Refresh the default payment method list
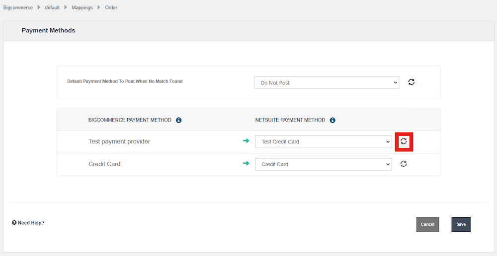The width and height of the screenshot is (497, 256). pos(412,82)
